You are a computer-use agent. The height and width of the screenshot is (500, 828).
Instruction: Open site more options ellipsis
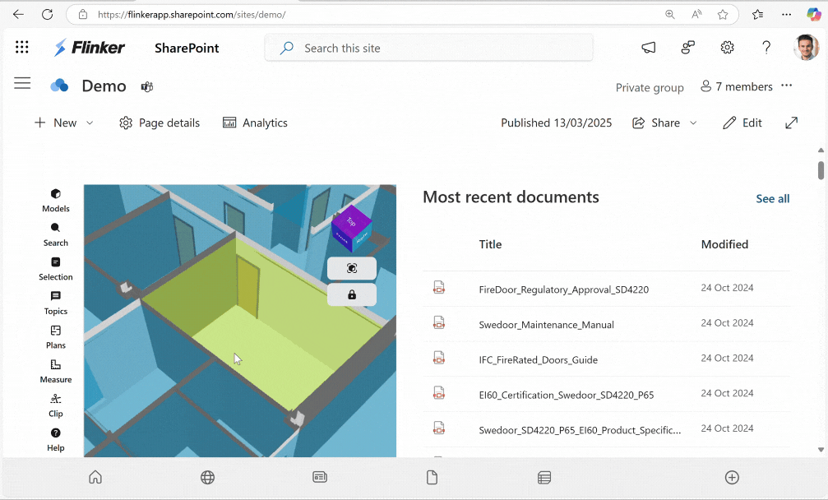point(786,86)
